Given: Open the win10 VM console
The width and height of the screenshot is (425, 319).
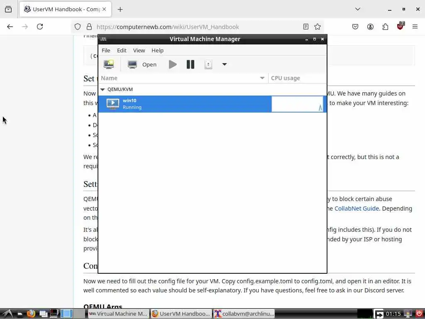Looking at the screenshot, I should 142,64.
